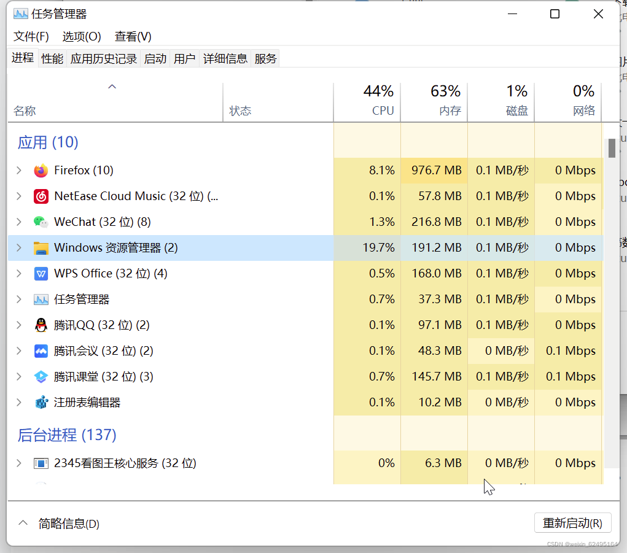Viewport: 627px width, 553px height.
Task: Sort processes by 网络 column header
Action: click(568, 102)
